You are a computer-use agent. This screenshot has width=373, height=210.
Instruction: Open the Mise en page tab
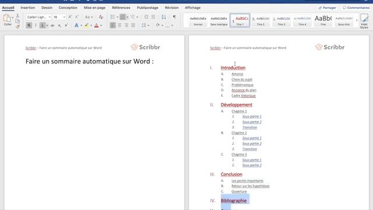[x=94, y=8]
